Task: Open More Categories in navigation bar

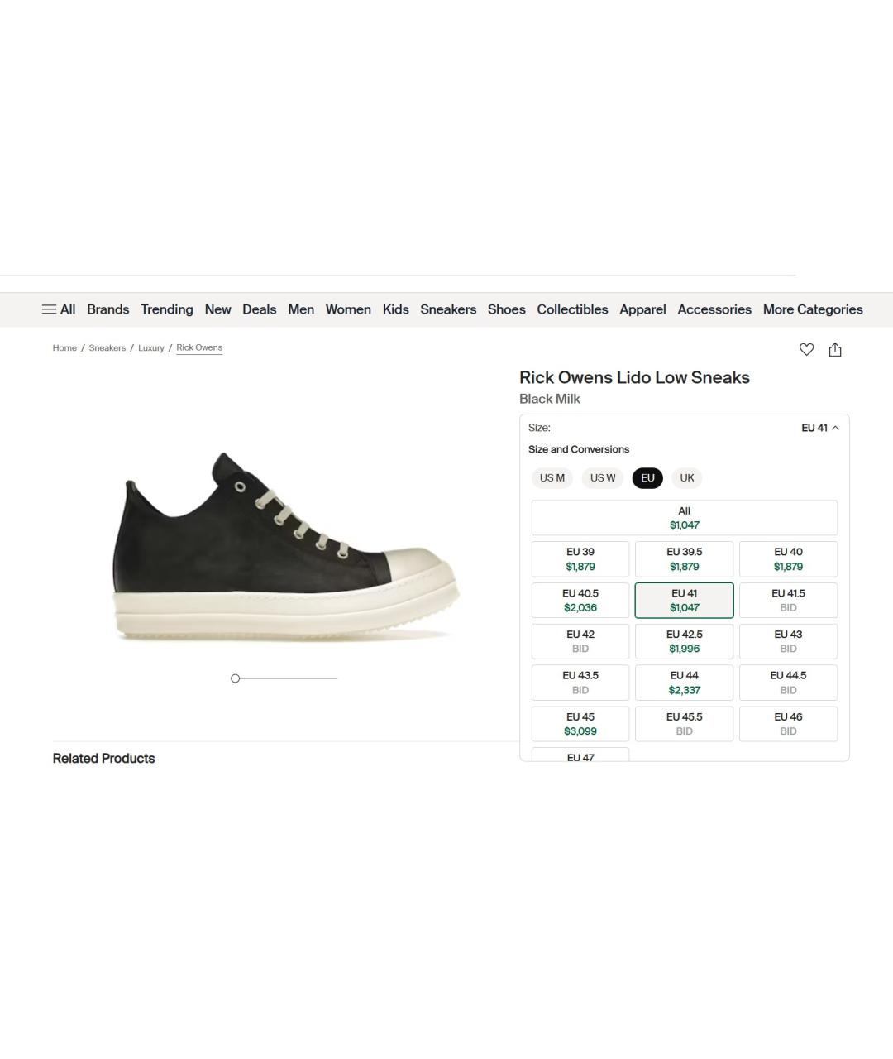Action: [x=813, y=309]
